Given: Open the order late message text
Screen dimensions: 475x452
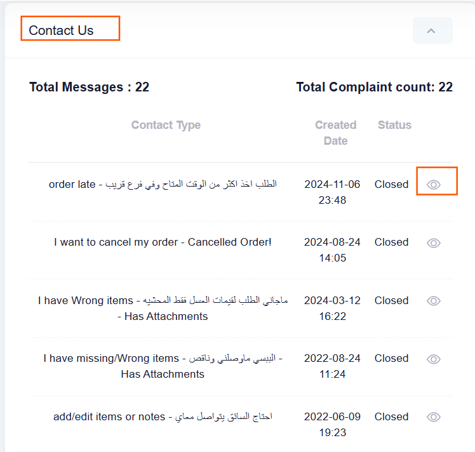Looking at the screenshot, I should 163,184.
